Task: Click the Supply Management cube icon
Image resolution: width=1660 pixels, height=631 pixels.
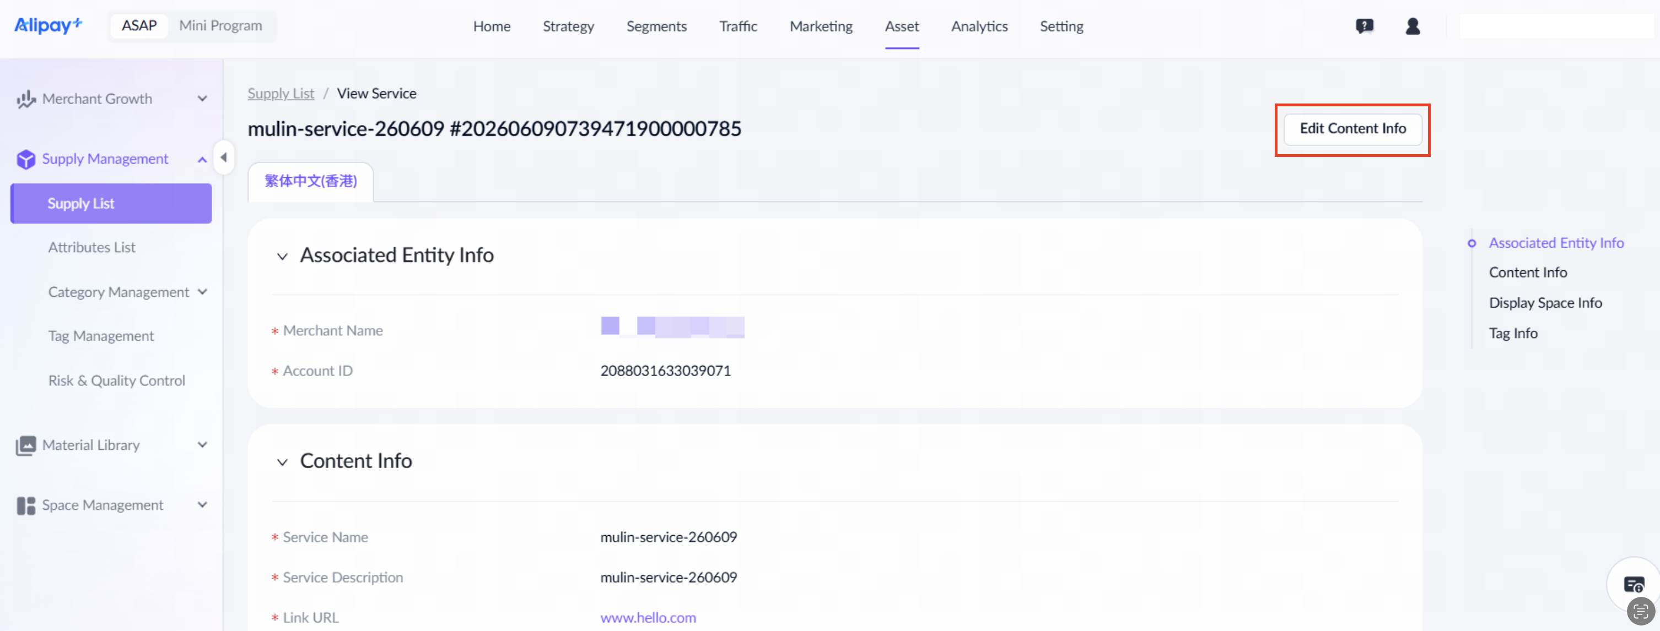Action: tap(26, 159)
